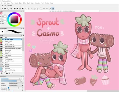The height and width of the screenshot is (92, 119).
Task: Click the red (R) value input field
Action: 4,17
